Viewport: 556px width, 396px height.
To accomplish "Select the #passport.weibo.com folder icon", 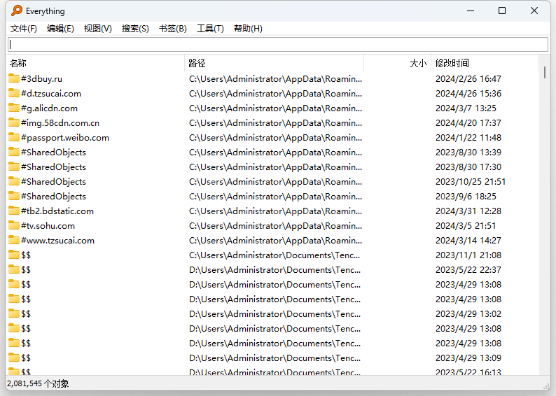I will tap(14, 137).
